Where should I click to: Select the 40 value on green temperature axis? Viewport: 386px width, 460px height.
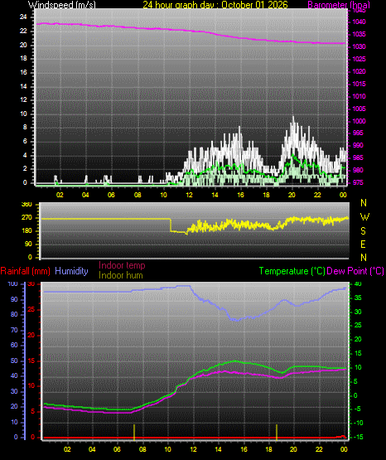pyautogui.click(x=358, y=284)
